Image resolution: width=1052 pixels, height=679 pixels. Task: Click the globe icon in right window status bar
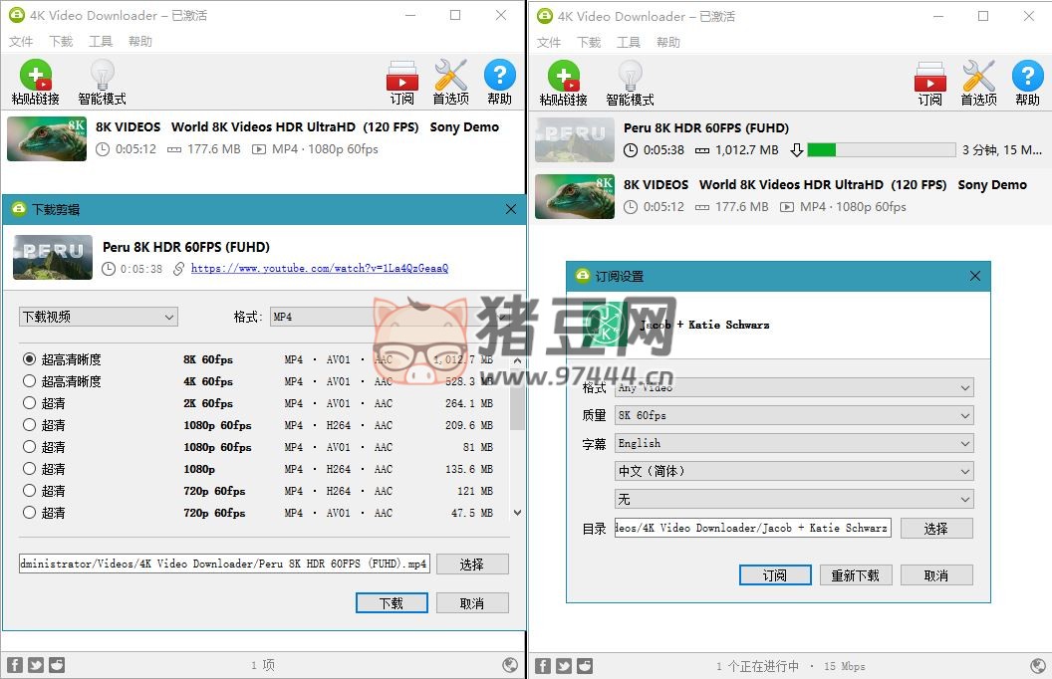tap(1037, 665)
